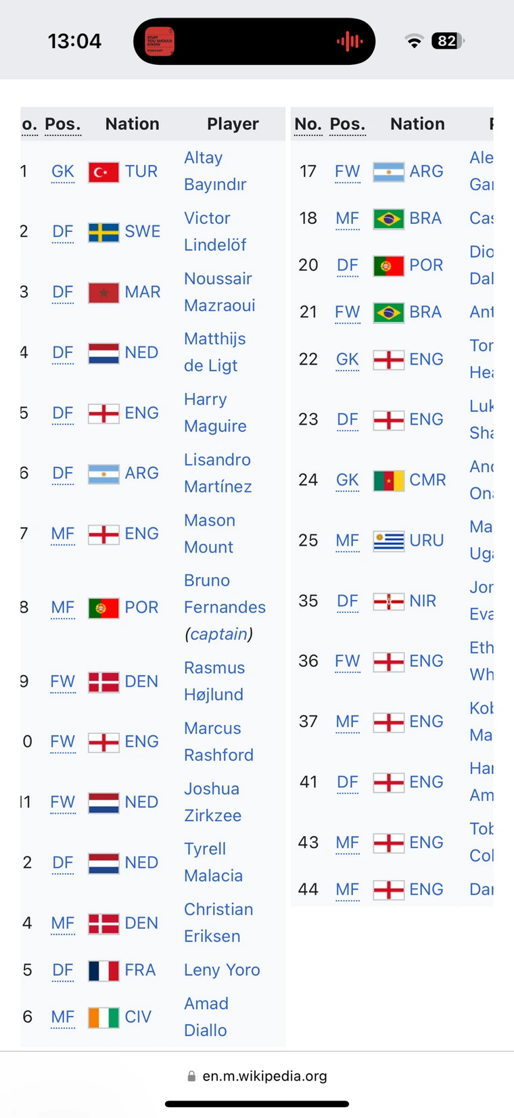Tap the audio waveform indicator icon
Image resolution: width=514 pixels, height=1118 pixels.
pyautogui.click(x=350, y=41)
